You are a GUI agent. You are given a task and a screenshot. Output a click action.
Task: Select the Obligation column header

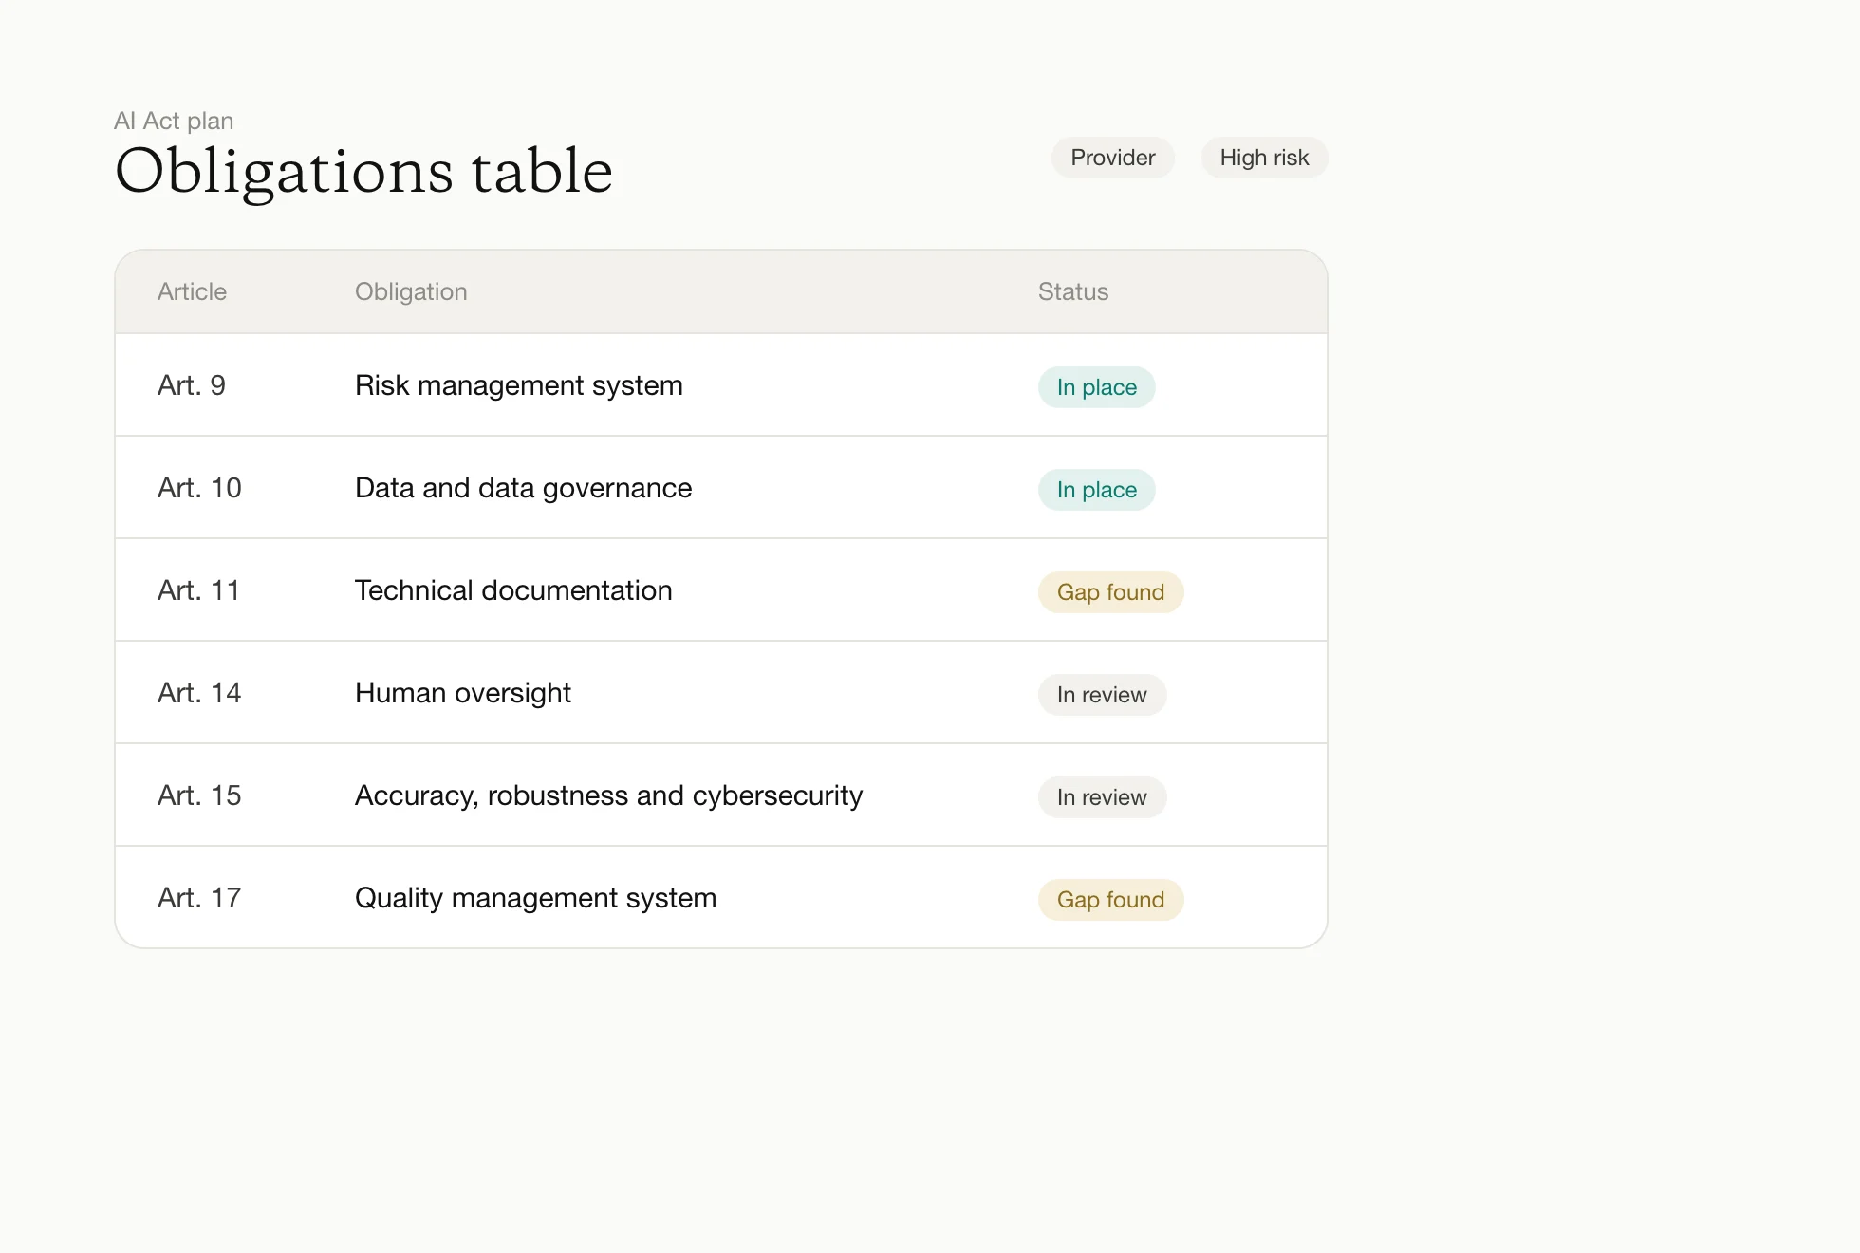[x=411, y=291]
